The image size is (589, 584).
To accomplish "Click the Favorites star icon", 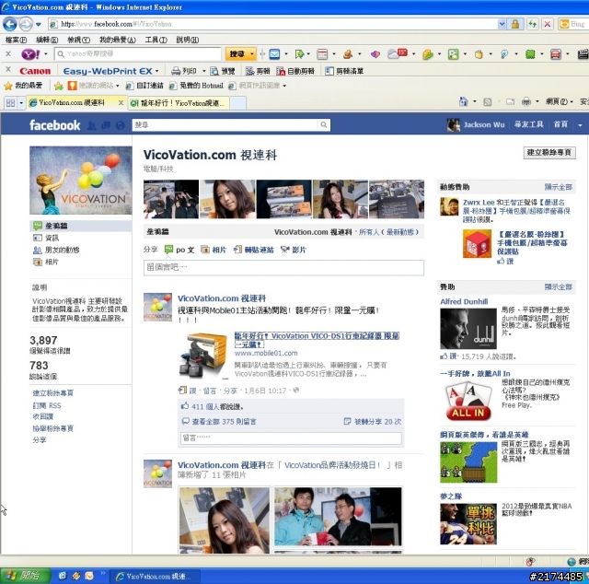I will pyautogui.click(x=8, y=86).
